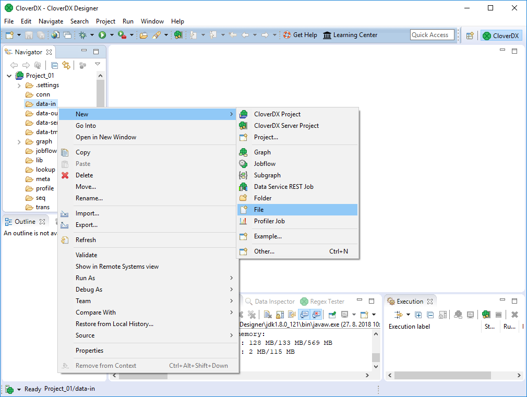The height and width of the screenshot is (397, 527).
Task: Click the Learning Center building icon
Action: 327,35
